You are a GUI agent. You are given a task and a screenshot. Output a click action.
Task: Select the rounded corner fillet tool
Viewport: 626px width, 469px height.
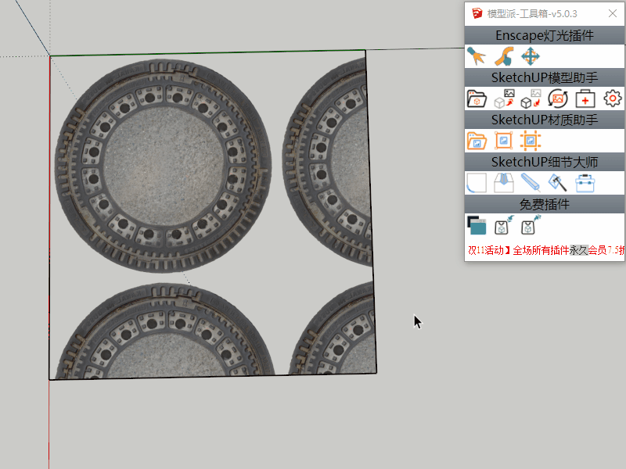(476, 183)
